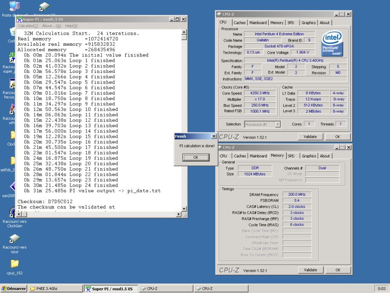Select Graphics tab in lower CPU-Z
The image size is (390, 293).
309,156
